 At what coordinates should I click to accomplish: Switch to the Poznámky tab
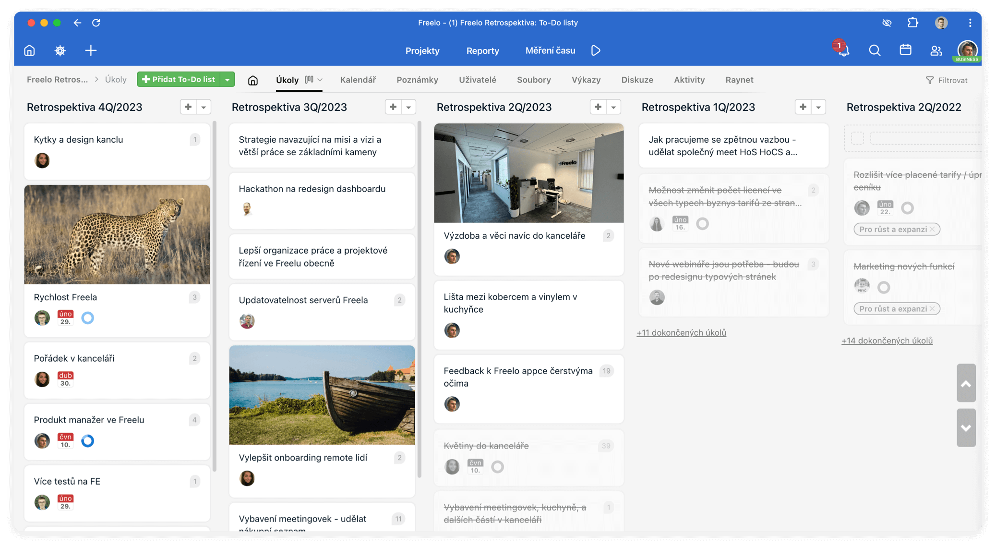pos(417,80)
